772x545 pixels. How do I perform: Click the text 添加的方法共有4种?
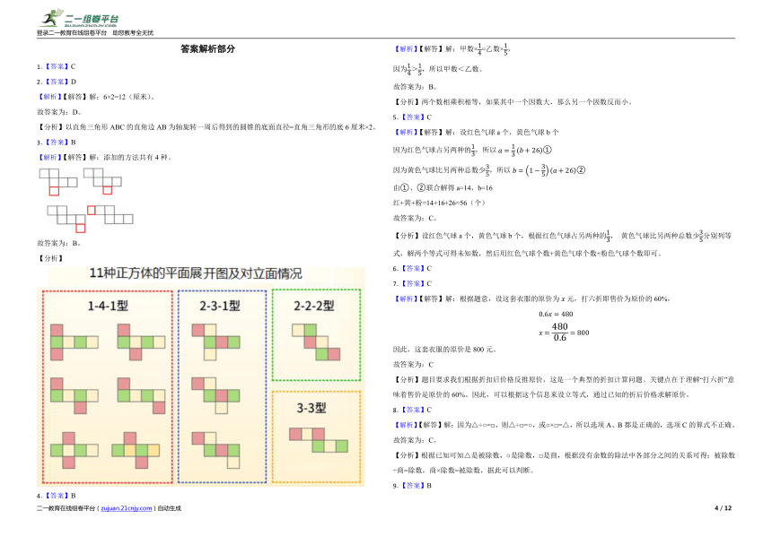click(x=137, y=157)
